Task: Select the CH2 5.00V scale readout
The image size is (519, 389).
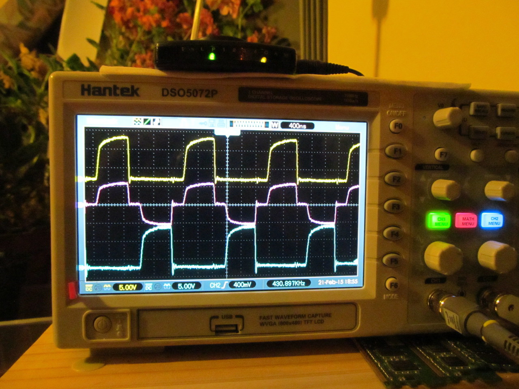Action: (187, 286)
